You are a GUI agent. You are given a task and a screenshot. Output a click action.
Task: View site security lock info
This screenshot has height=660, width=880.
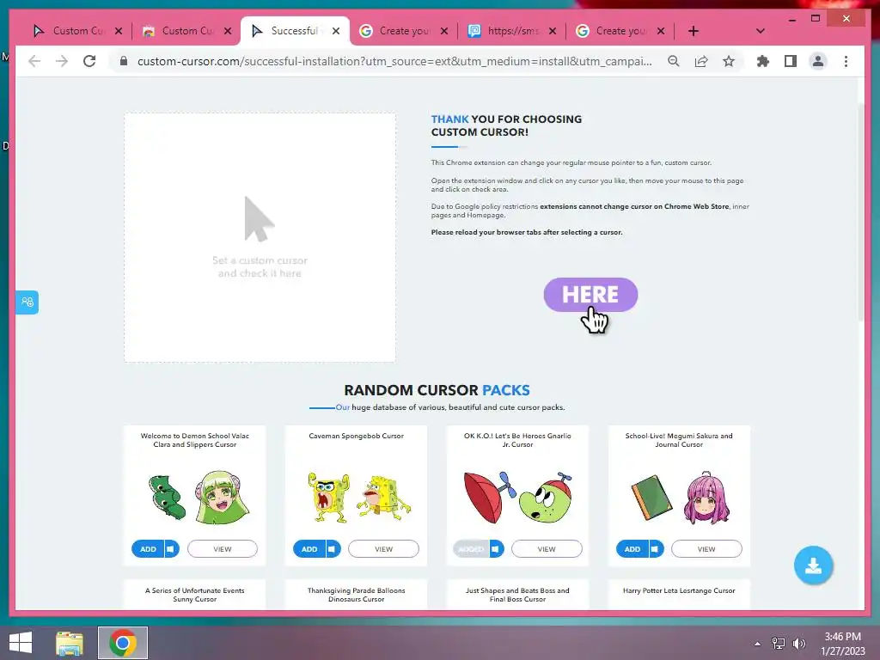tap(124, 61)
